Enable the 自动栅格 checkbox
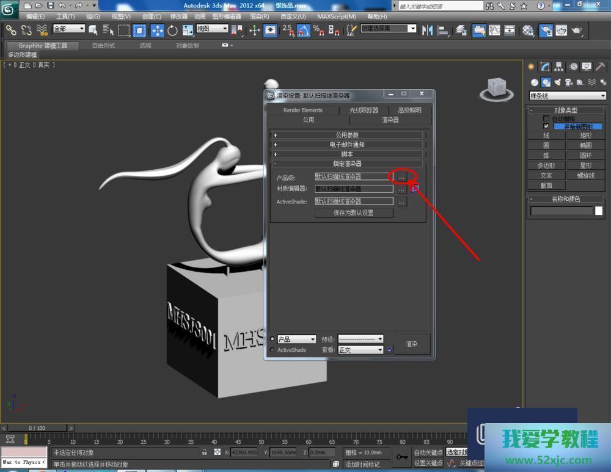 click(546, 119)
